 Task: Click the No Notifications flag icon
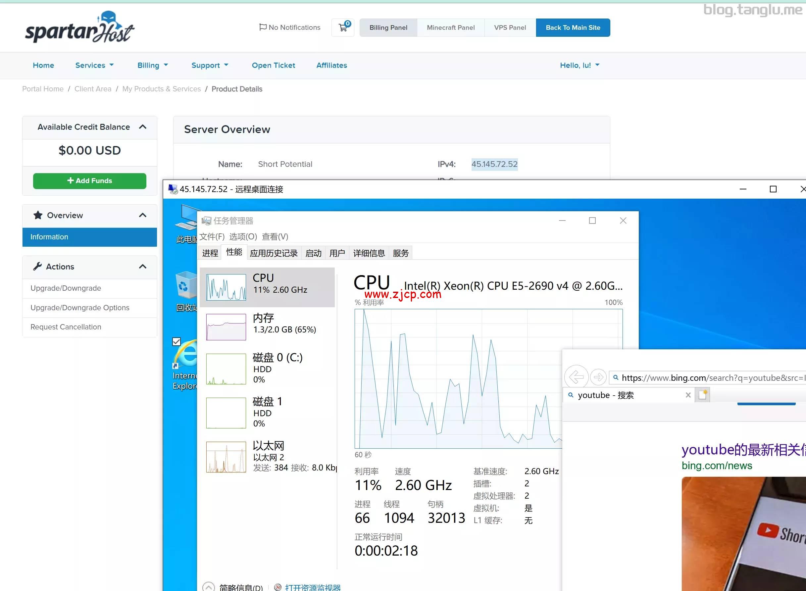[x=263, y=27]
